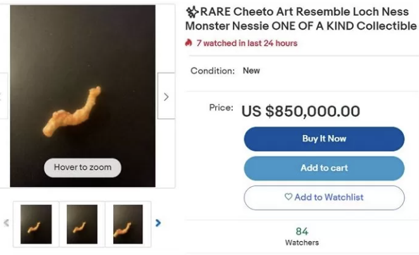Click the 84 Watchers count
419x255 pixels.
point(302,235)
